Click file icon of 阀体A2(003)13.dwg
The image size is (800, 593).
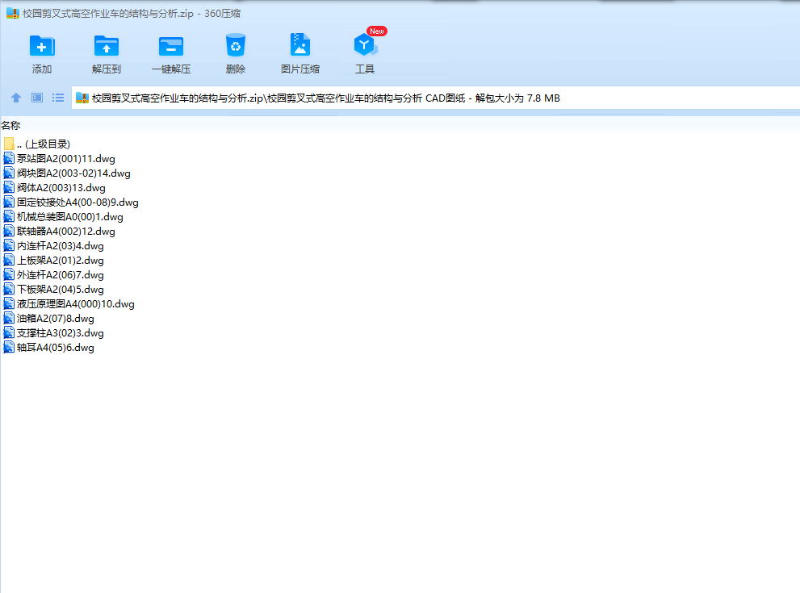[9, 188]
